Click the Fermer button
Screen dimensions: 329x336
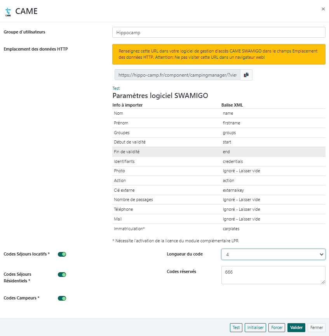coord(317,328)
